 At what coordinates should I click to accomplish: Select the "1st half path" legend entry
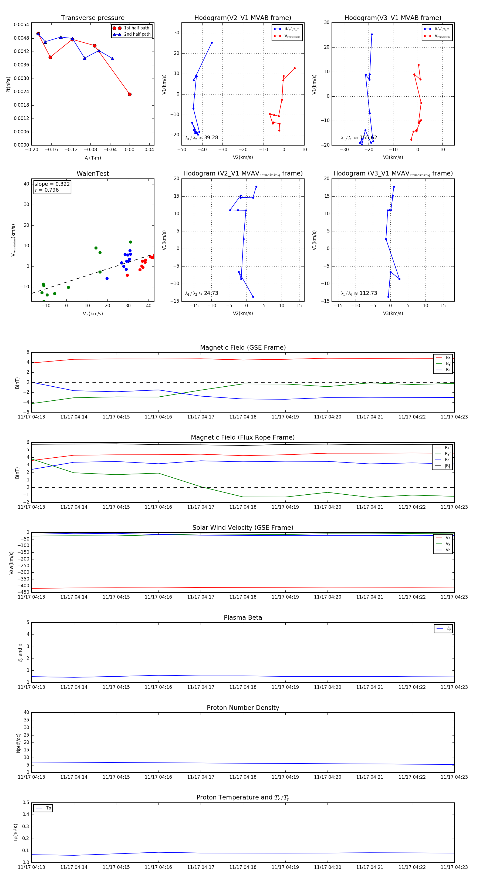(x=131, y=28)
